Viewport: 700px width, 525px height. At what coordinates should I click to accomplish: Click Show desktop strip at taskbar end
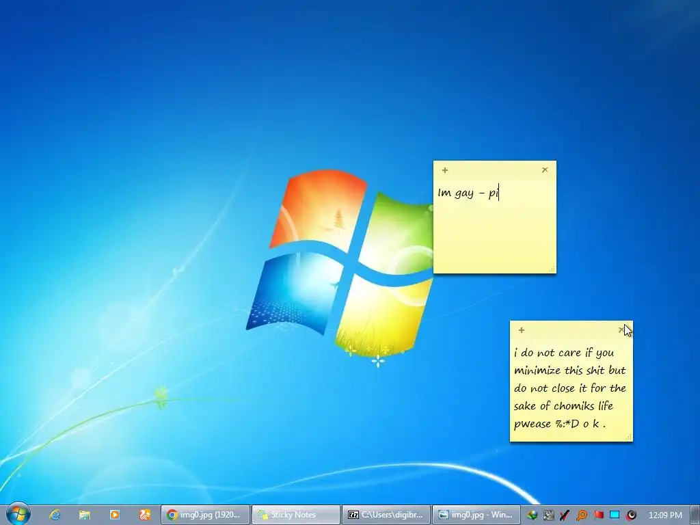point(695,515)
